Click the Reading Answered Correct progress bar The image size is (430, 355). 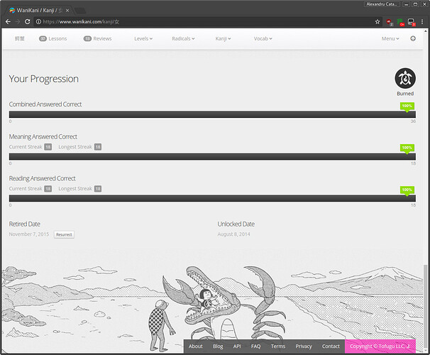coord(212,198)
